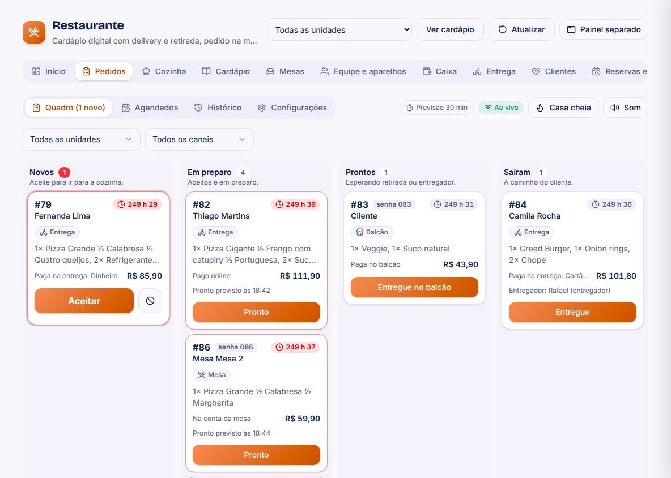This screenshot has width=671, height=478.
Task: Click the '1× Veggie, 1× Suco natural' items
Action: click(x=400, y=249)
